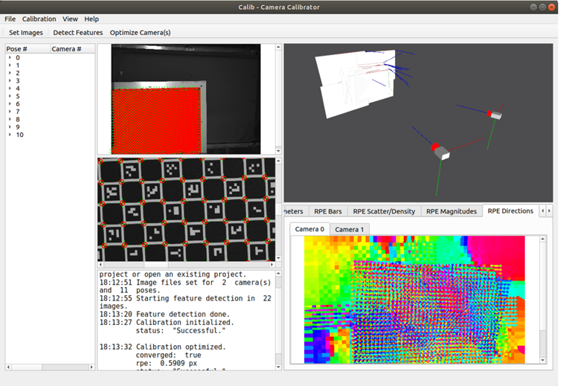
Task: Click Optimize Camera(s) toolbar button
Action: click(141, 33)
